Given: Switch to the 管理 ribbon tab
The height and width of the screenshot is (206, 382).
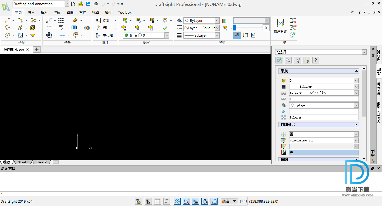Looking at the screenshot, I should click(x=83, y=12).
